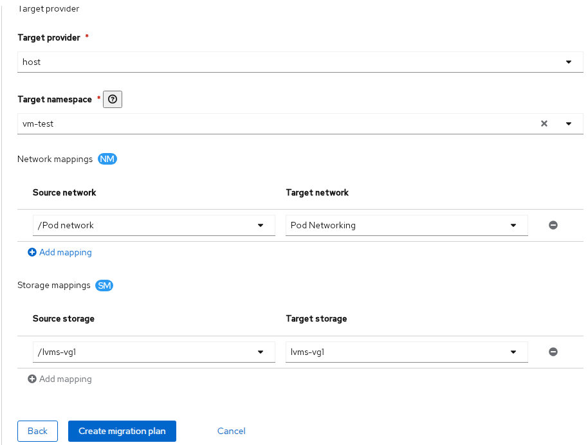The width and height of the screenshot is (588, 445).
Task: Click Add mapping link for storage
Action: [65, 379]
